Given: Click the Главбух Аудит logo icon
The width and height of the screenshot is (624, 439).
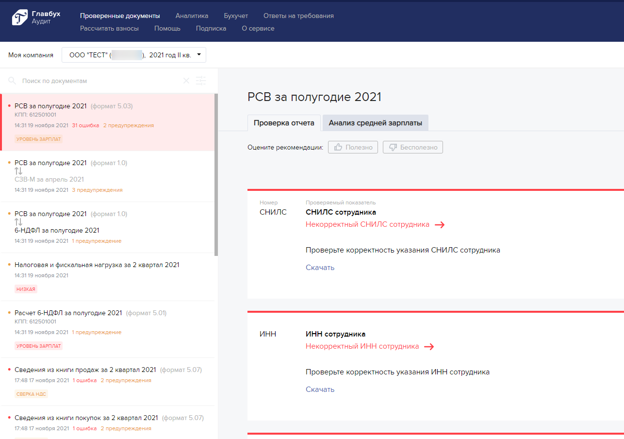Looking at the screenshot, I should click(x=20, y=17).
